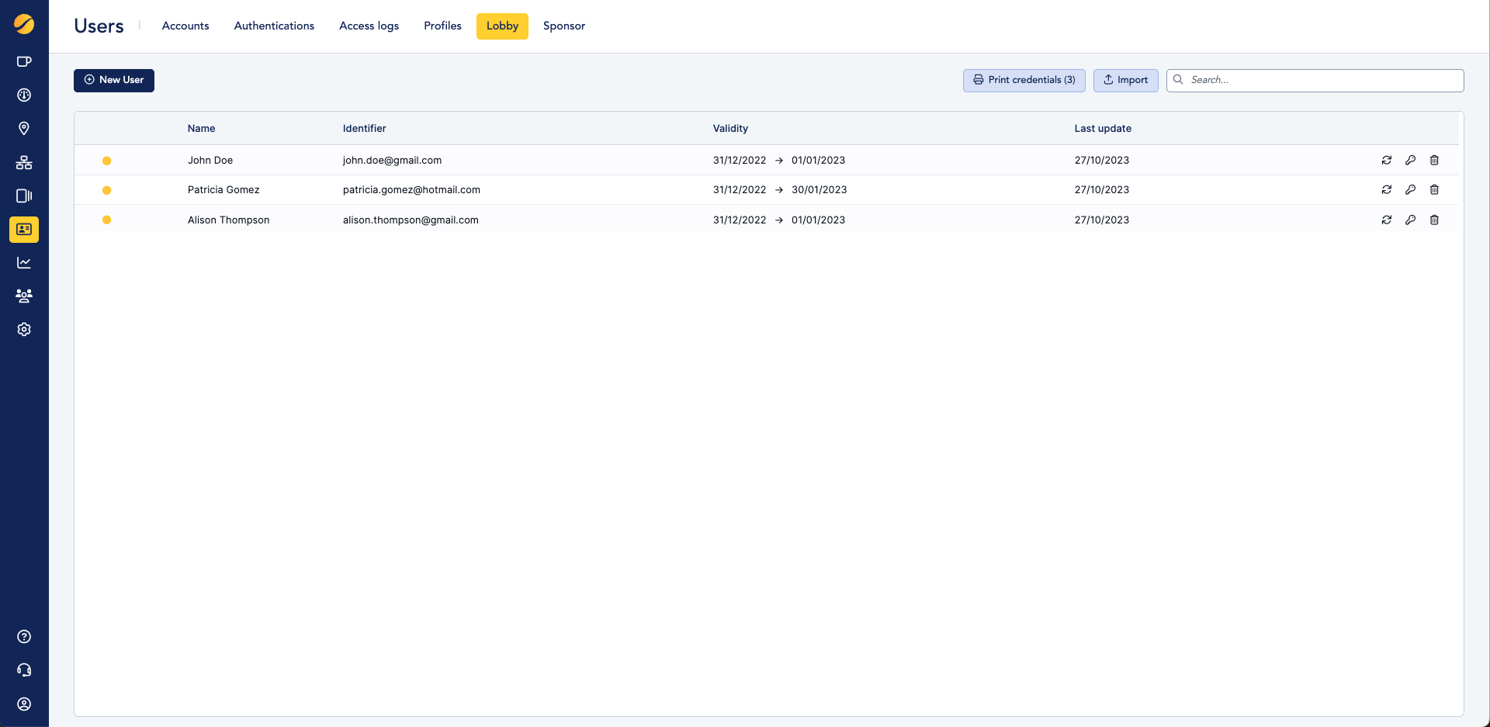Switch to the Accounts tab
Screen dimensions: 1490x727
coord(185,26)
